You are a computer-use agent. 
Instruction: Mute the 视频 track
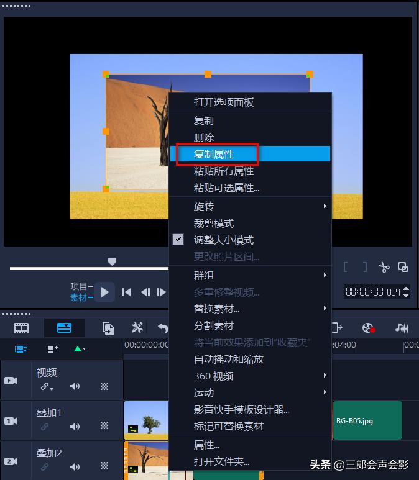pyautogui.click(x=75, y=386)
